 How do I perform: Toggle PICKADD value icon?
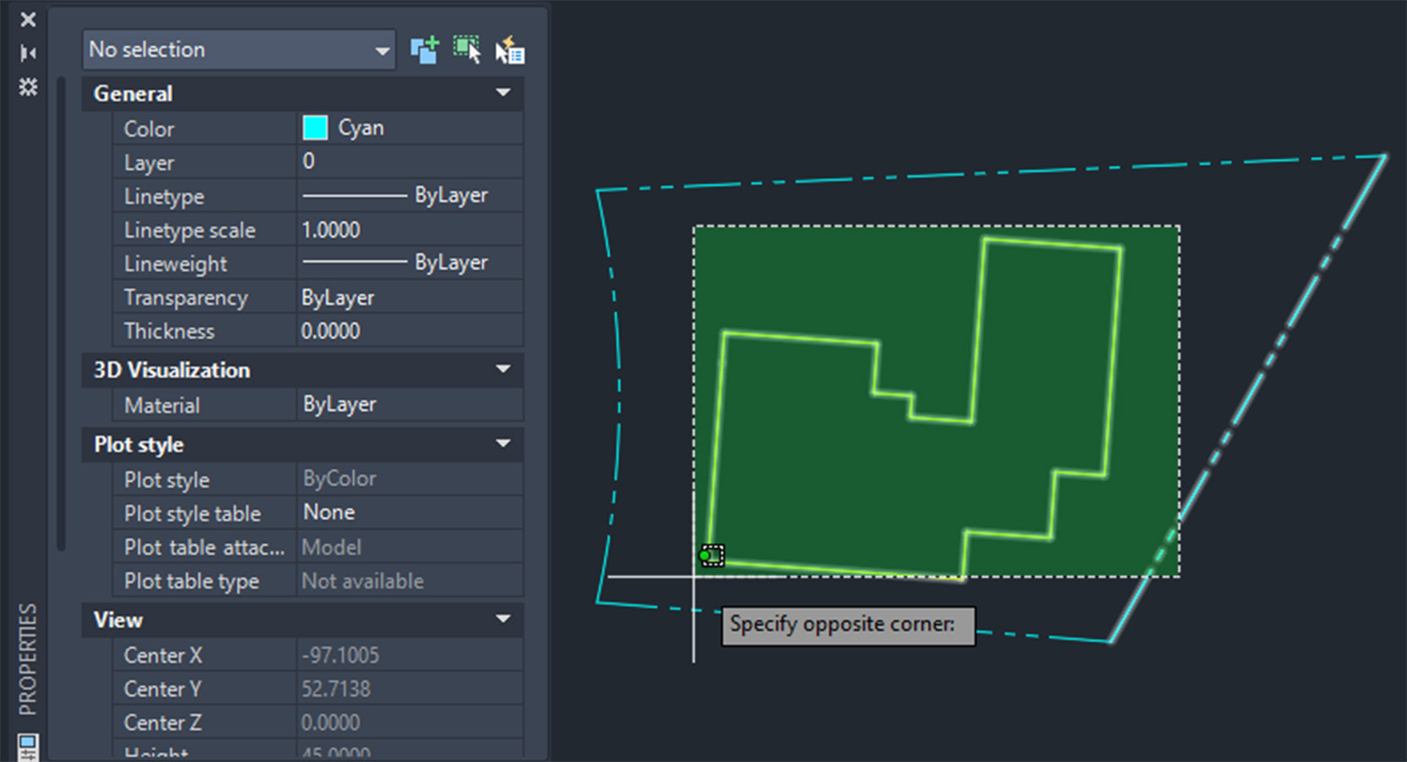[424, 50]
